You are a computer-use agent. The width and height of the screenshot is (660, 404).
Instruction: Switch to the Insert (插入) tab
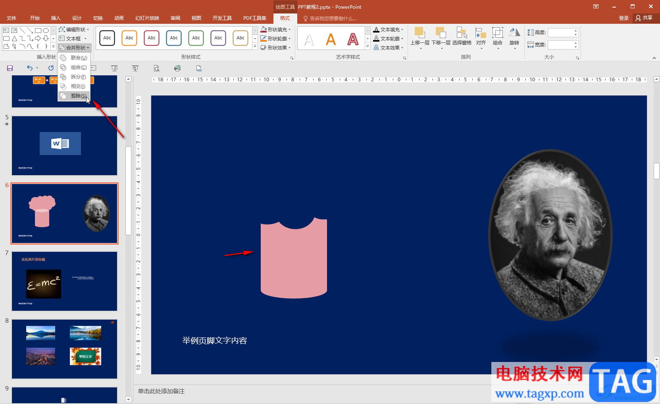[56, 18]
